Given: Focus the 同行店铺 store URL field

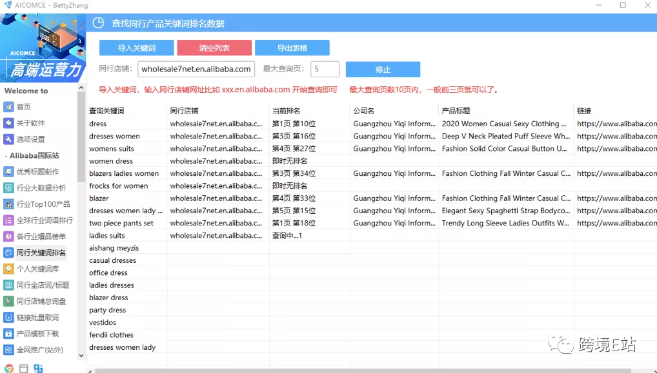Looking at the screenshot, I should click(196, 69).
